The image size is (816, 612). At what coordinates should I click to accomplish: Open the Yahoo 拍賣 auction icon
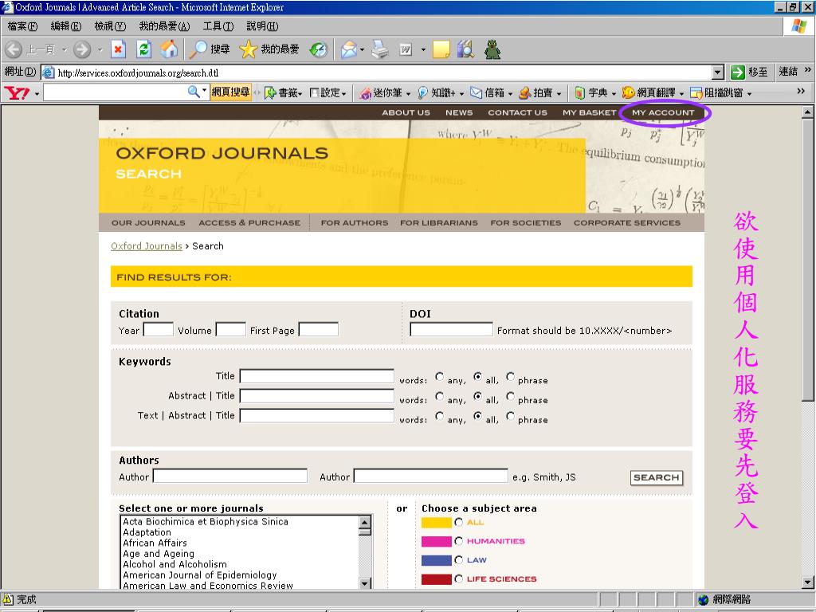[x=525, y=93]
